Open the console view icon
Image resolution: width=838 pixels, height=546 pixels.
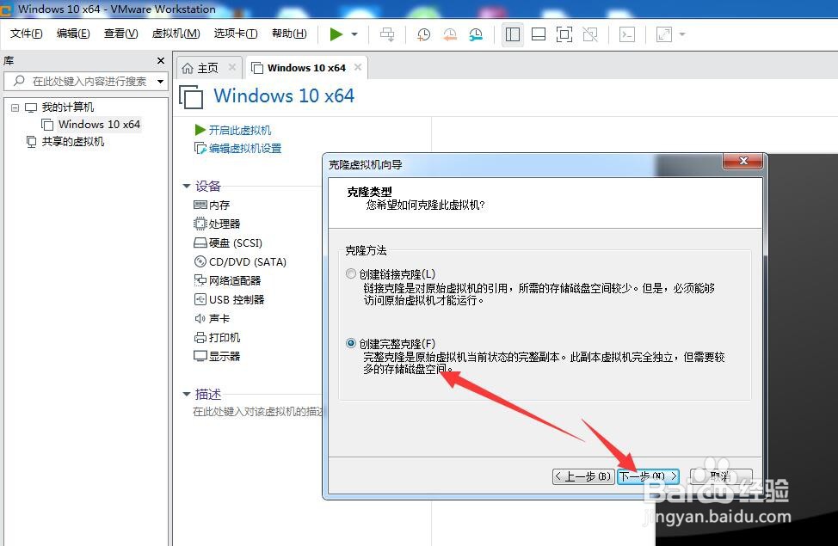click(627, 34)
